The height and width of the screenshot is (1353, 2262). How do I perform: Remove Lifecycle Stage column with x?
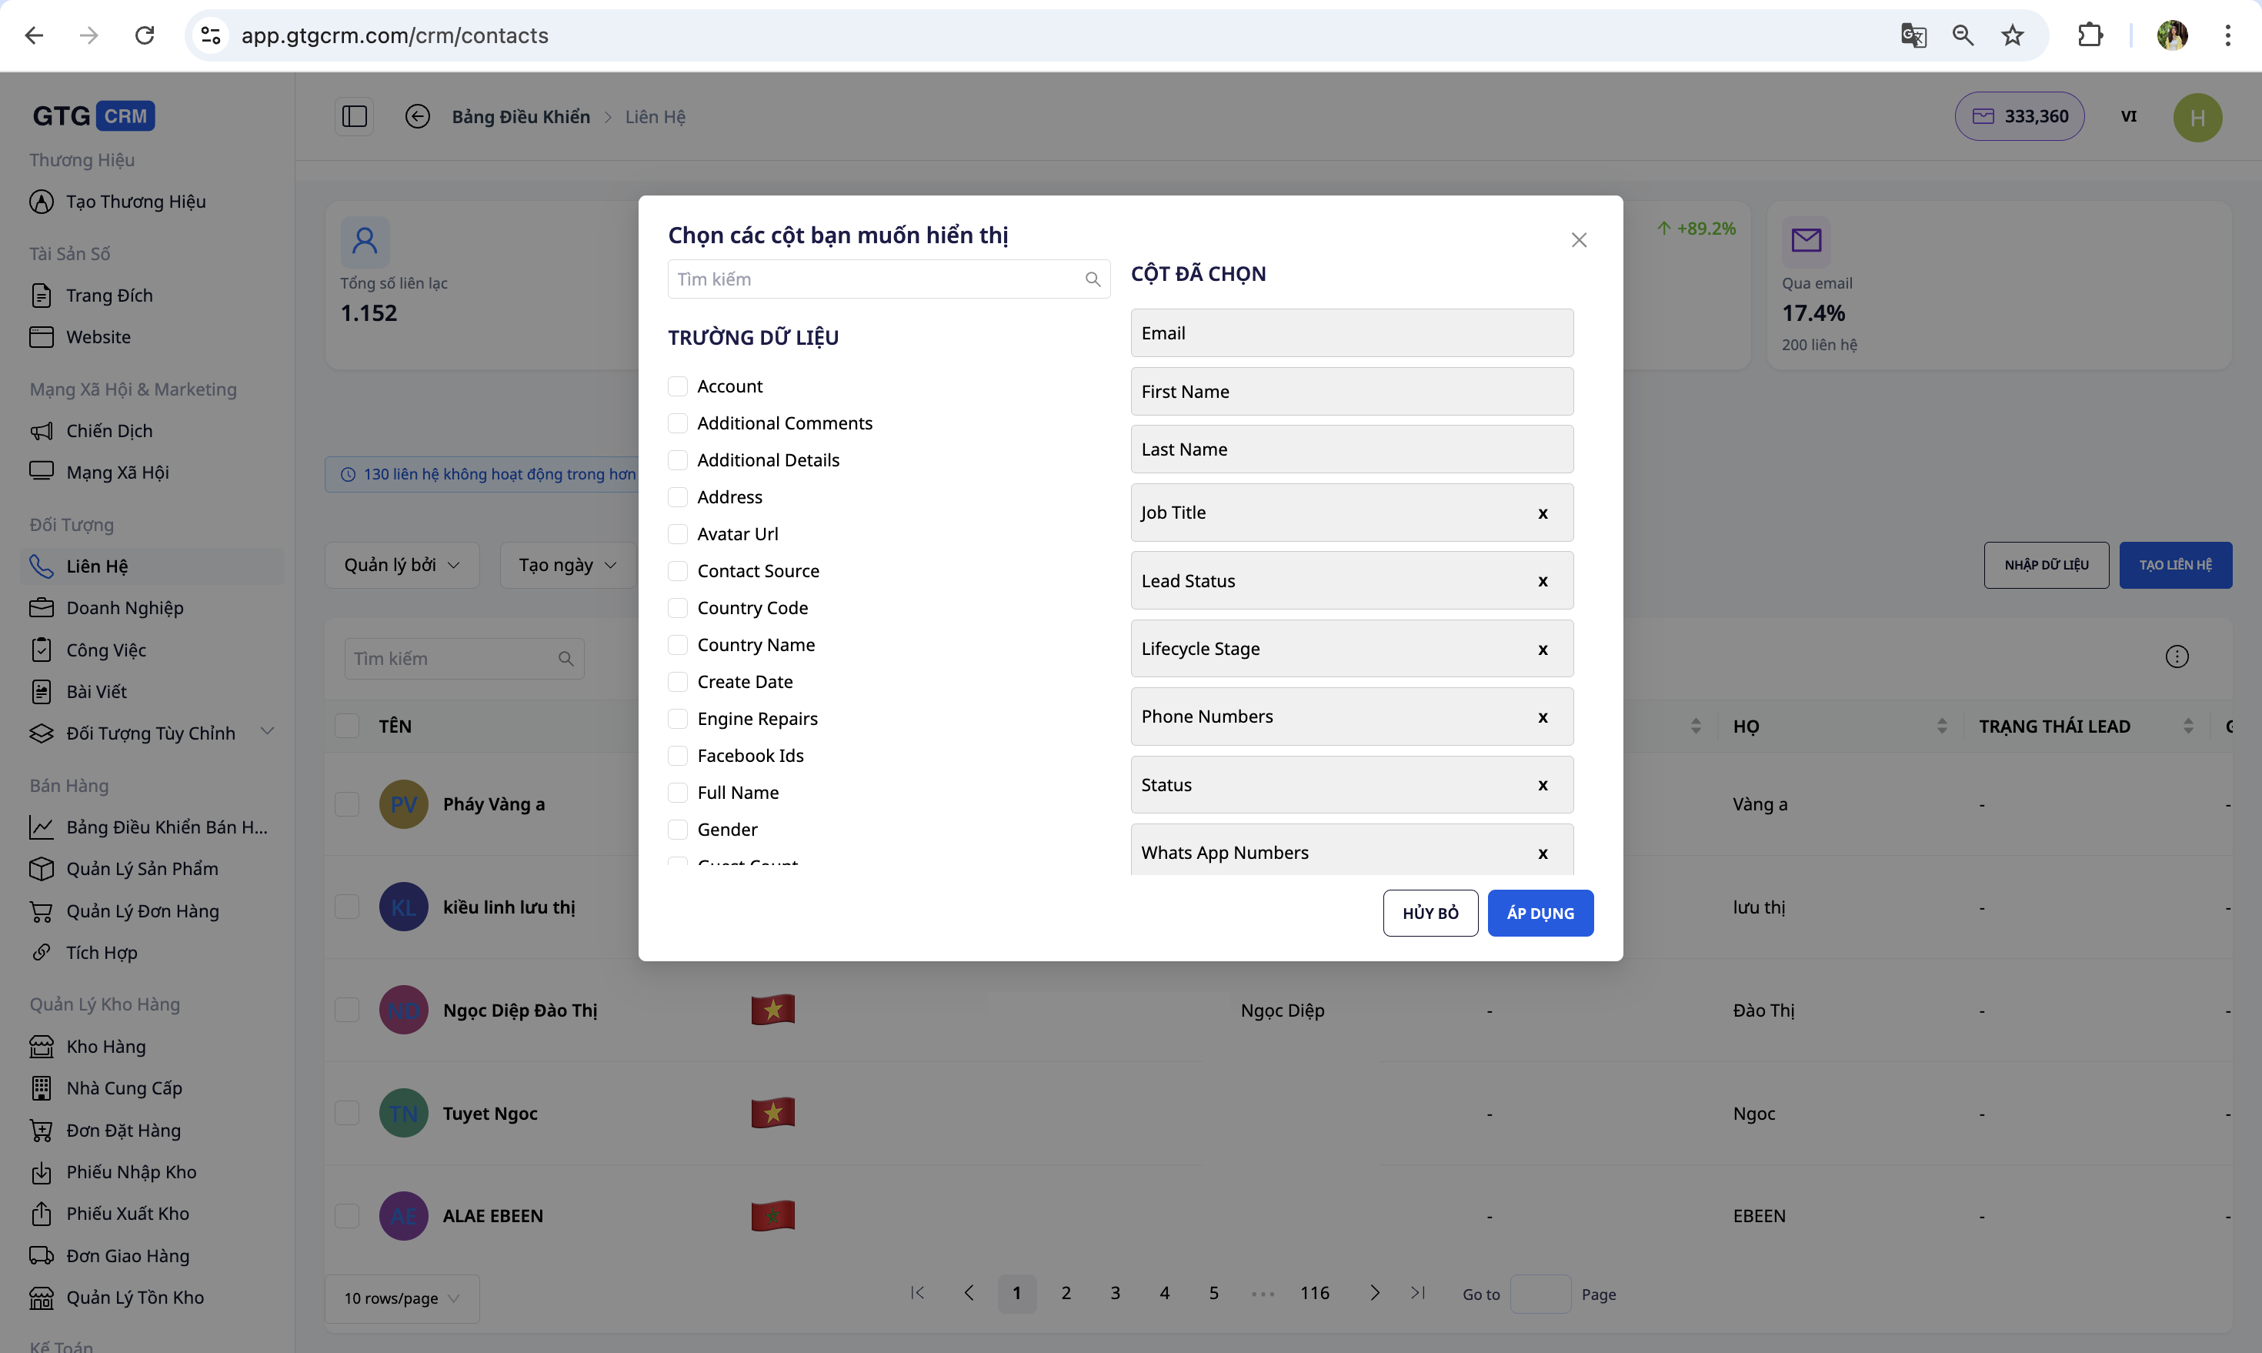point(1542,649)
